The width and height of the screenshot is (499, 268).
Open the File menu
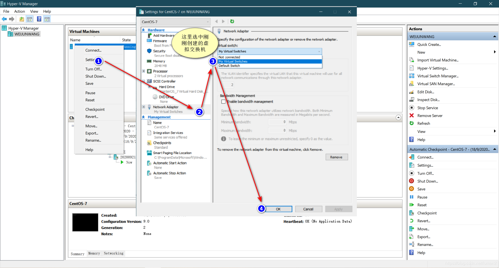click(6, 11)
